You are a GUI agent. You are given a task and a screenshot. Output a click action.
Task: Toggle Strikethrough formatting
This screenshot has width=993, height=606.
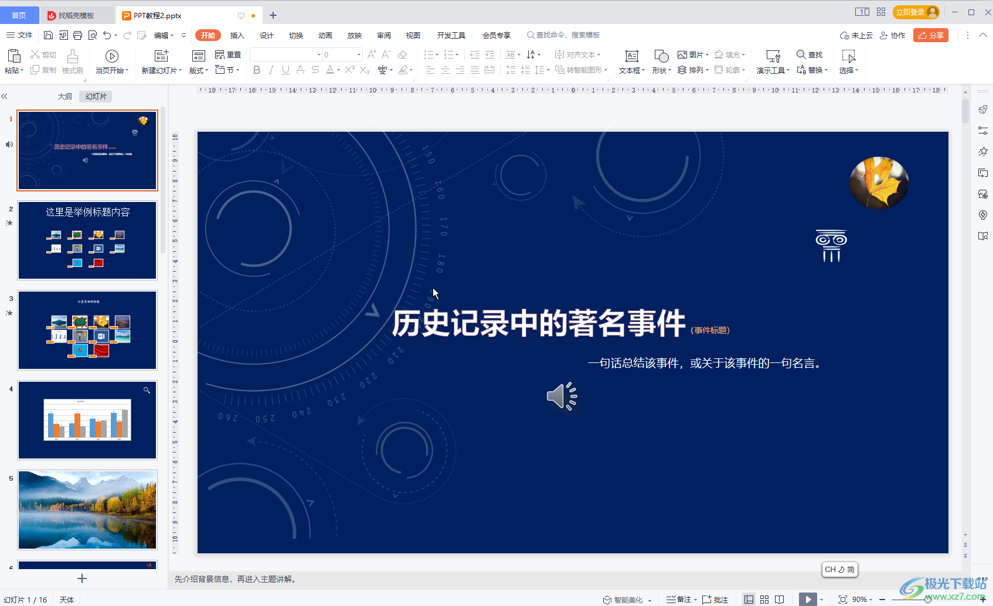tap(315, 70)
